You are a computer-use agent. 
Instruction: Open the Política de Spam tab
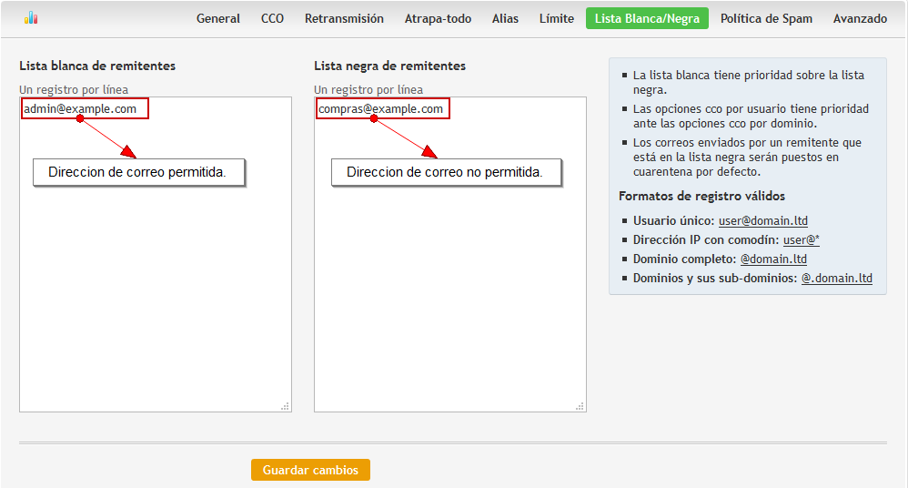pos(766,18)
